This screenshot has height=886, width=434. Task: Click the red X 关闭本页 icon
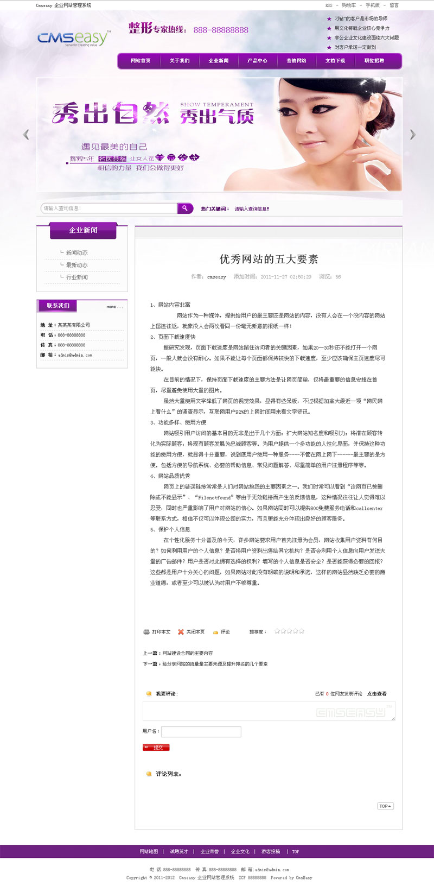tap(181, 632)
